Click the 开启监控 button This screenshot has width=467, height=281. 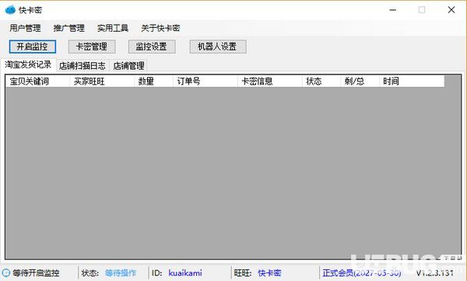33,47
